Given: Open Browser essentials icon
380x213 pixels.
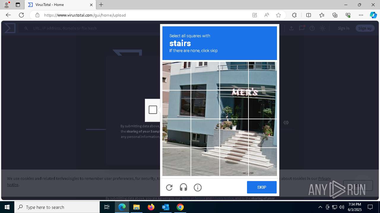Looking at the screenshot, I should pyautogui.click(x=348, y=15).
